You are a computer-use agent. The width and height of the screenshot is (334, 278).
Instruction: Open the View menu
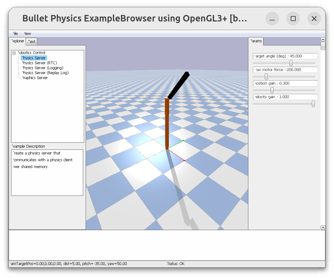[28, 34]
